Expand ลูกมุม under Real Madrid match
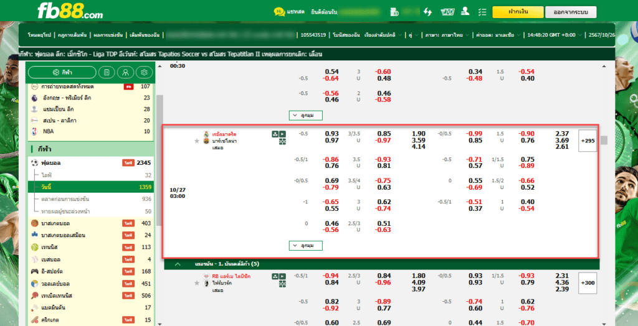638x326 pixels. pyautogui.click(x=306, y=246)
